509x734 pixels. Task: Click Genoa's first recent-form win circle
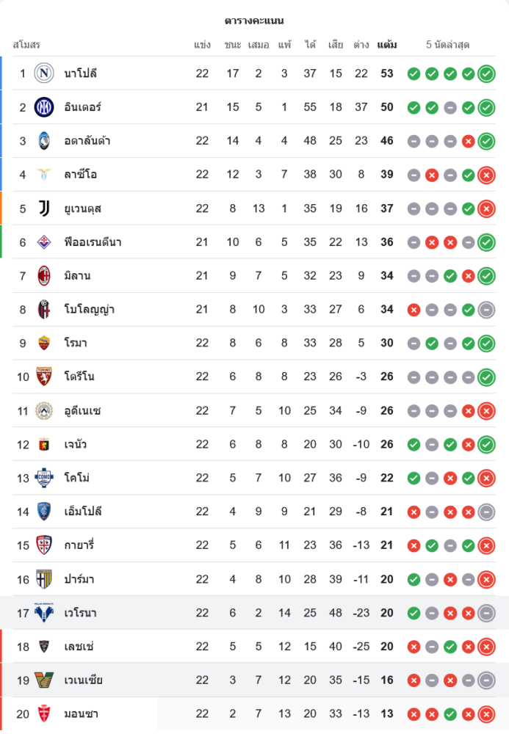coord(414,444)
